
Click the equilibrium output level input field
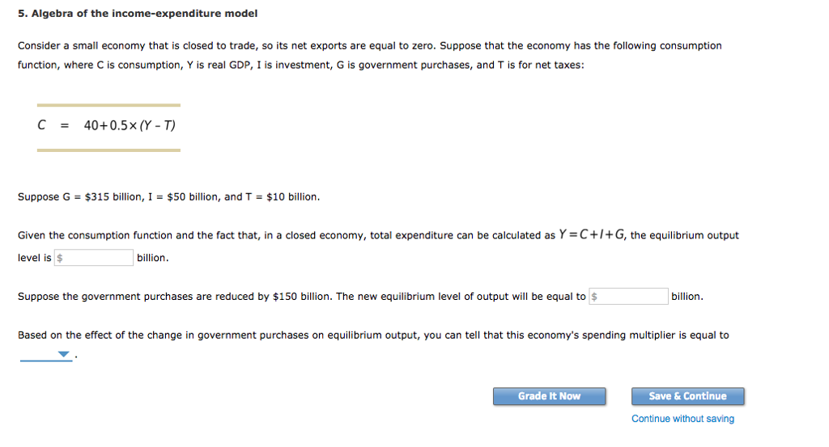click(94, 258)
